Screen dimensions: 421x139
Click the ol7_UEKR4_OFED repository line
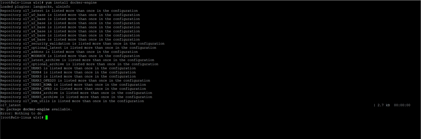coord(73,89)
